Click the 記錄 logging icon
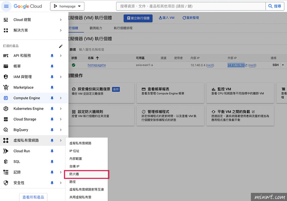 pyautogui.click(x=6, y=172)
